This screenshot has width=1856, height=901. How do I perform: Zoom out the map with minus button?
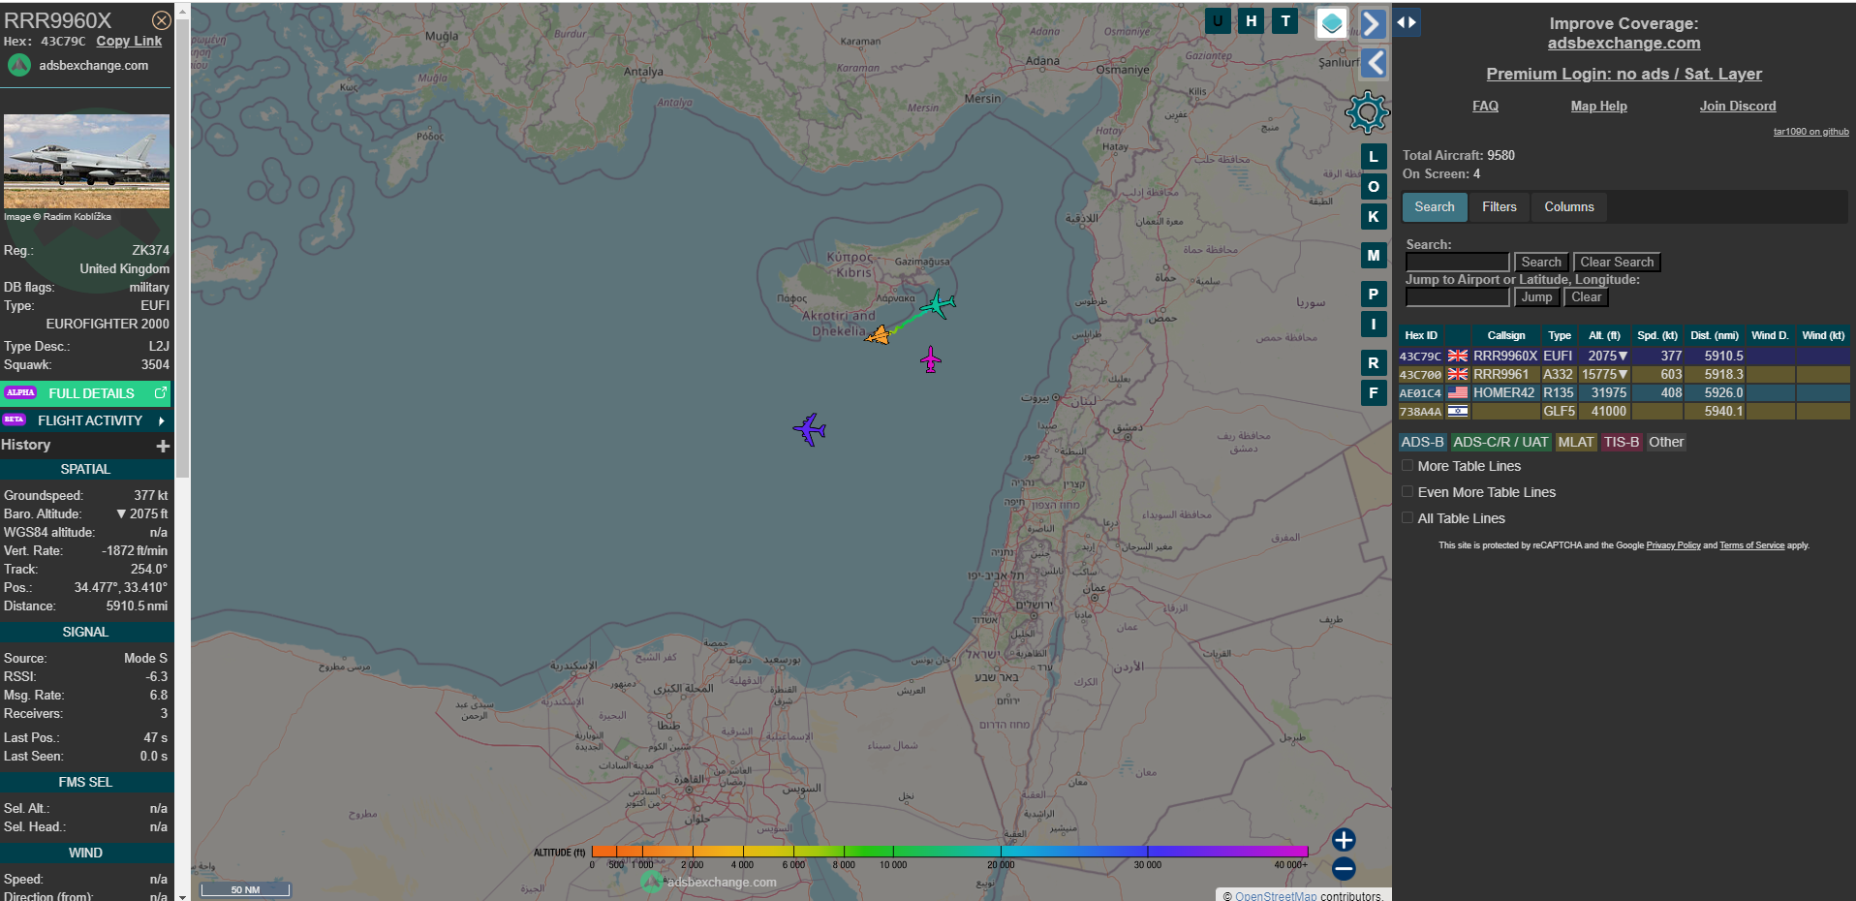[1343, 869]
